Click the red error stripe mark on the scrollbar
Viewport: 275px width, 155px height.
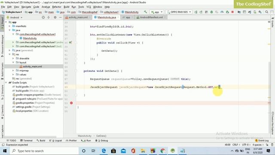coord(269,103)
